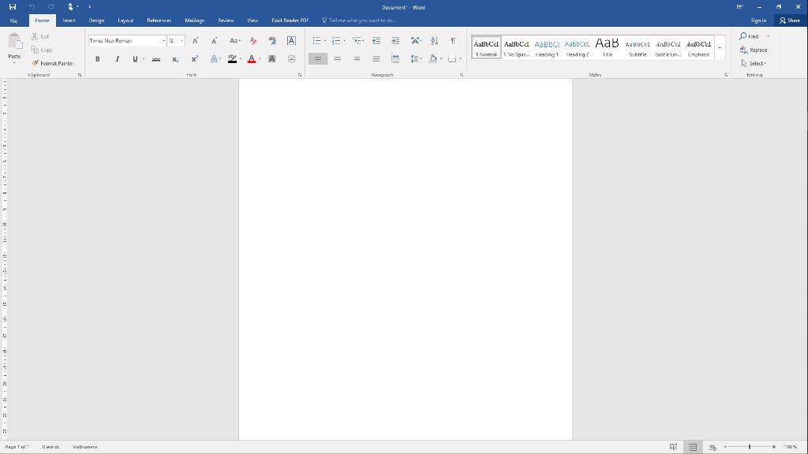808x454 pixels.
Task: Open the Asian Layout options
Action: (415, 41)
